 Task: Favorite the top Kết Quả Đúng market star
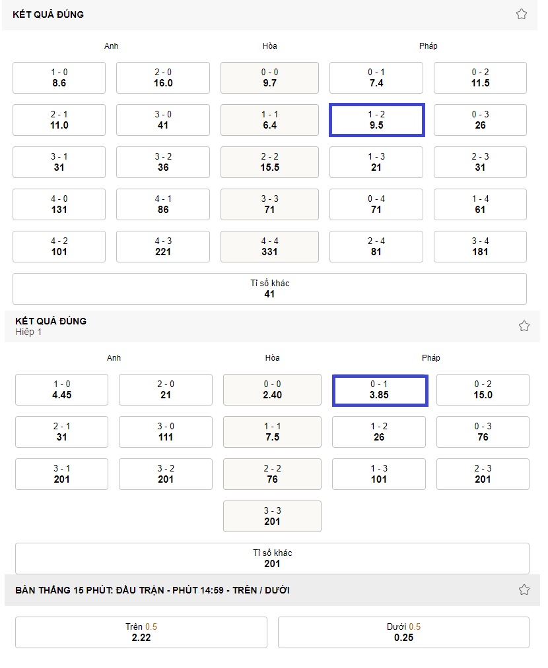[521, 14]
